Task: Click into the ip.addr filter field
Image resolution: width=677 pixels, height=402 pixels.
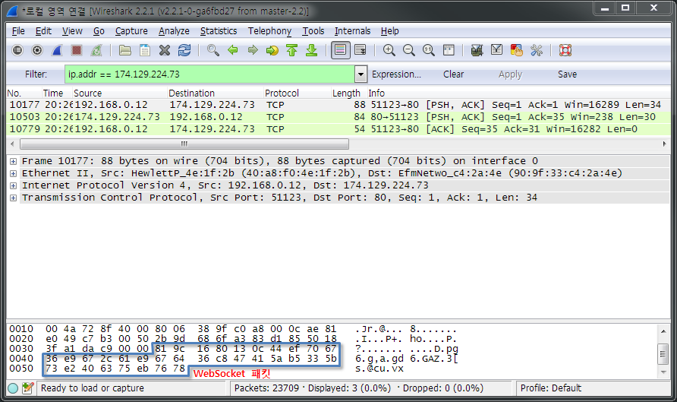Action: (209, 74)
